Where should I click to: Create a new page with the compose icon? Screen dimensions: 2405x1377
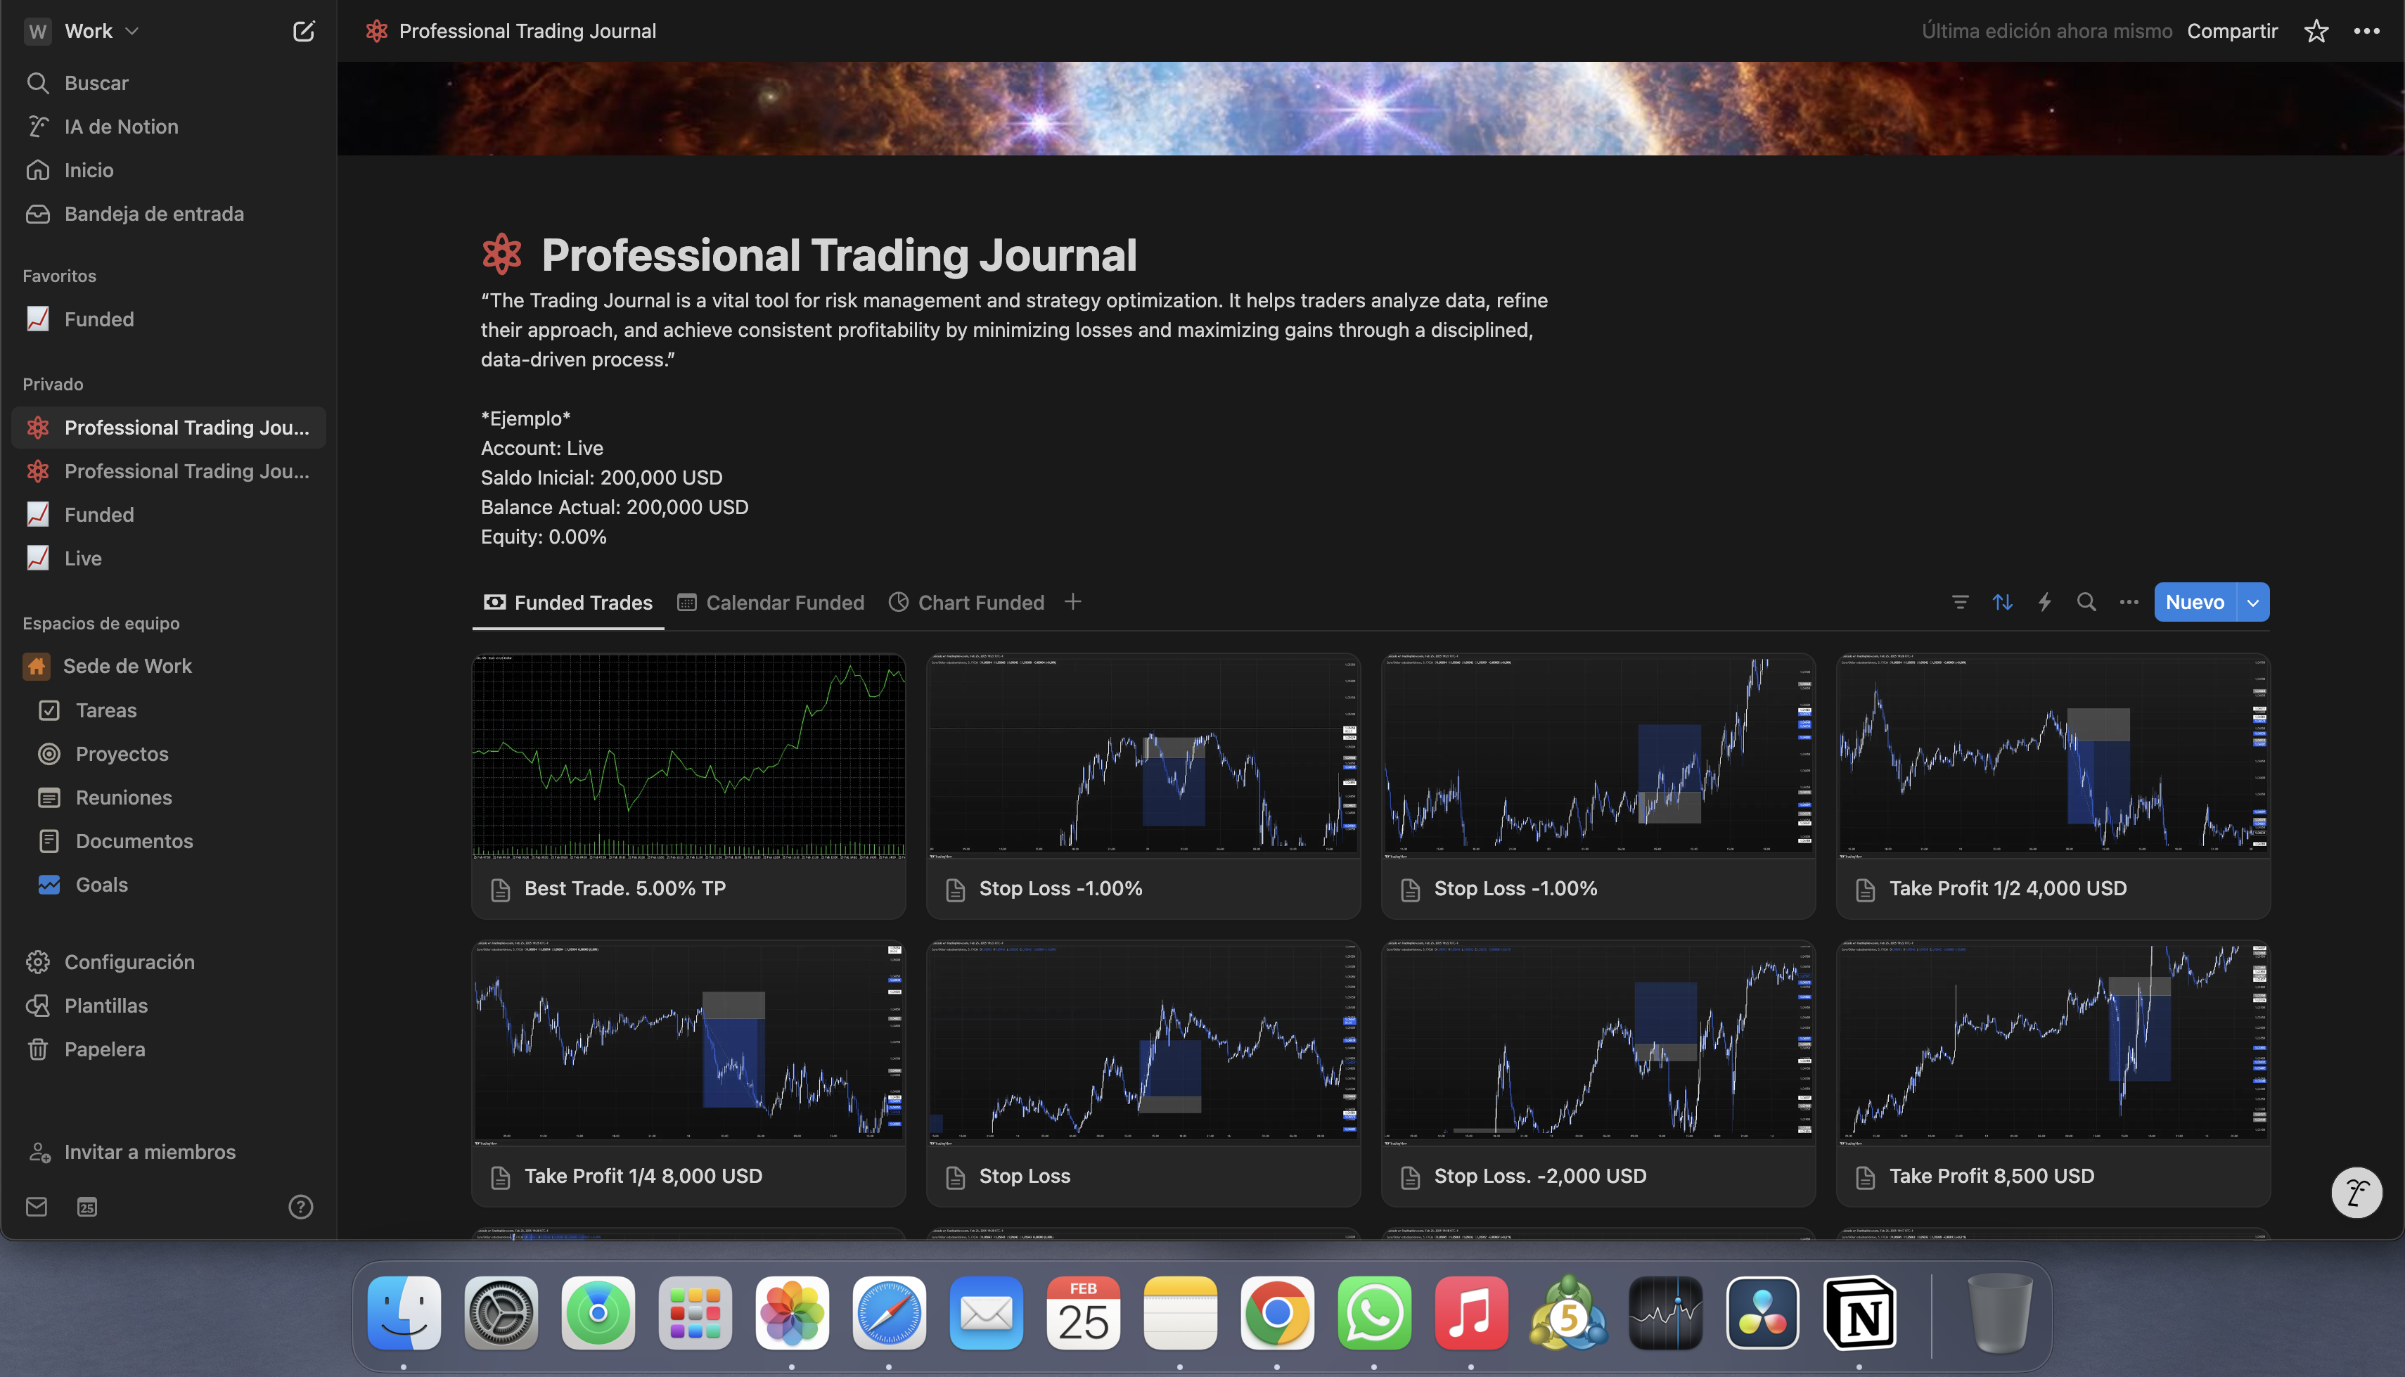pyautogui.click(x=304, y=30)
